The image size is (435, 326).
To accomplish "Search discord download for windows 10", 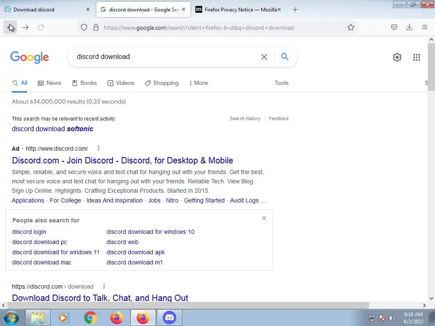I will pos(150,232).
